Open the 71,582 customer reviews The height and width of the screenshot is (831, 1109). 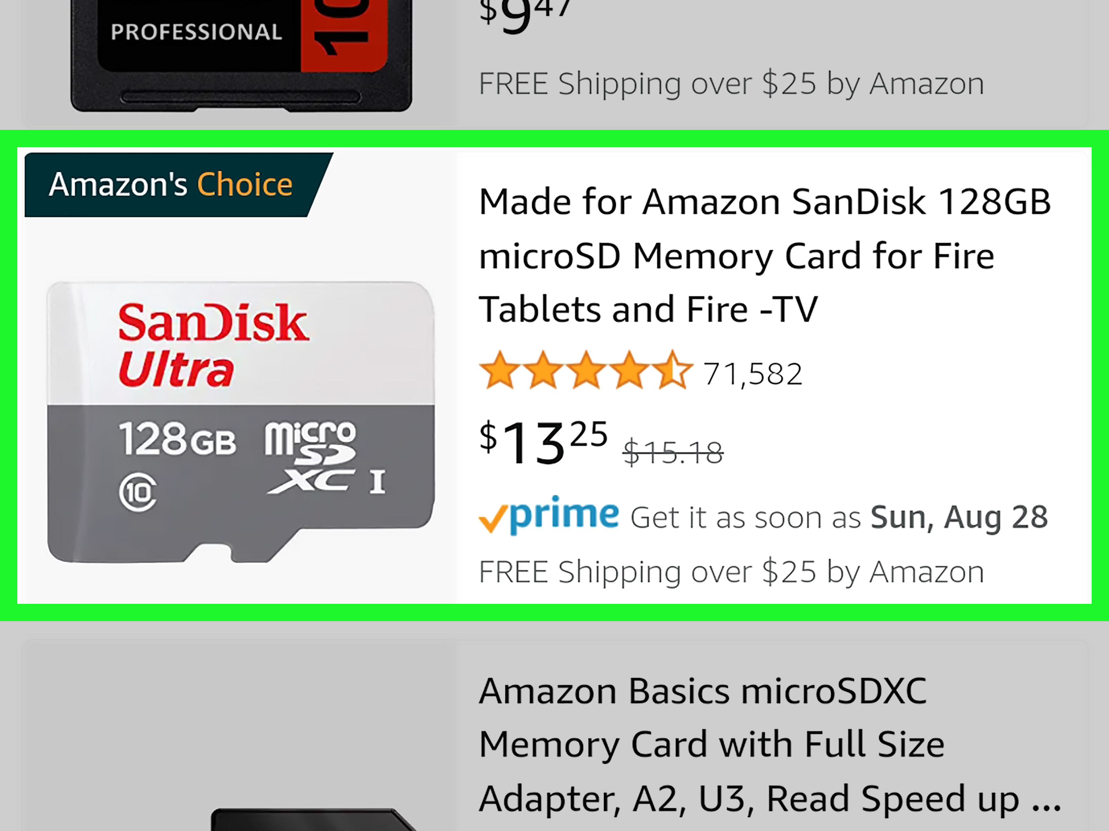tap(752, 374)
